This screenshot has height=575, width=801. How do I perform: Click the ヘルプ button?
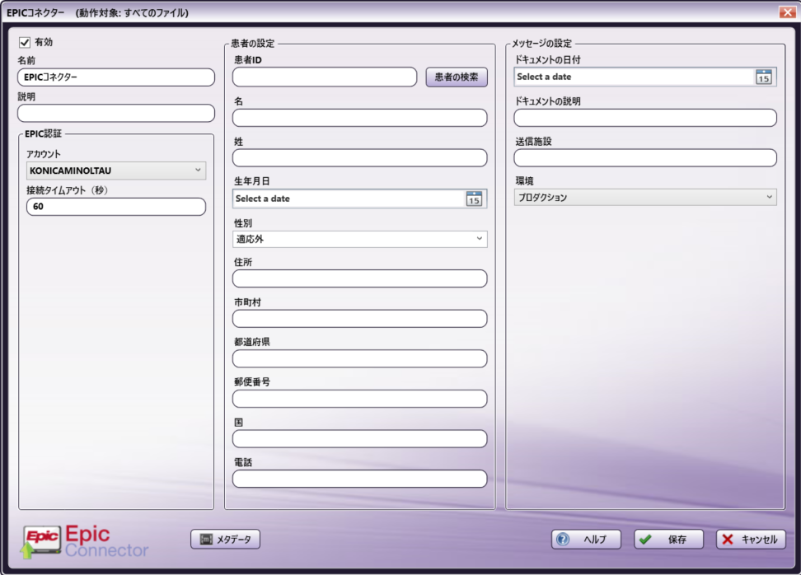(587, 540)
